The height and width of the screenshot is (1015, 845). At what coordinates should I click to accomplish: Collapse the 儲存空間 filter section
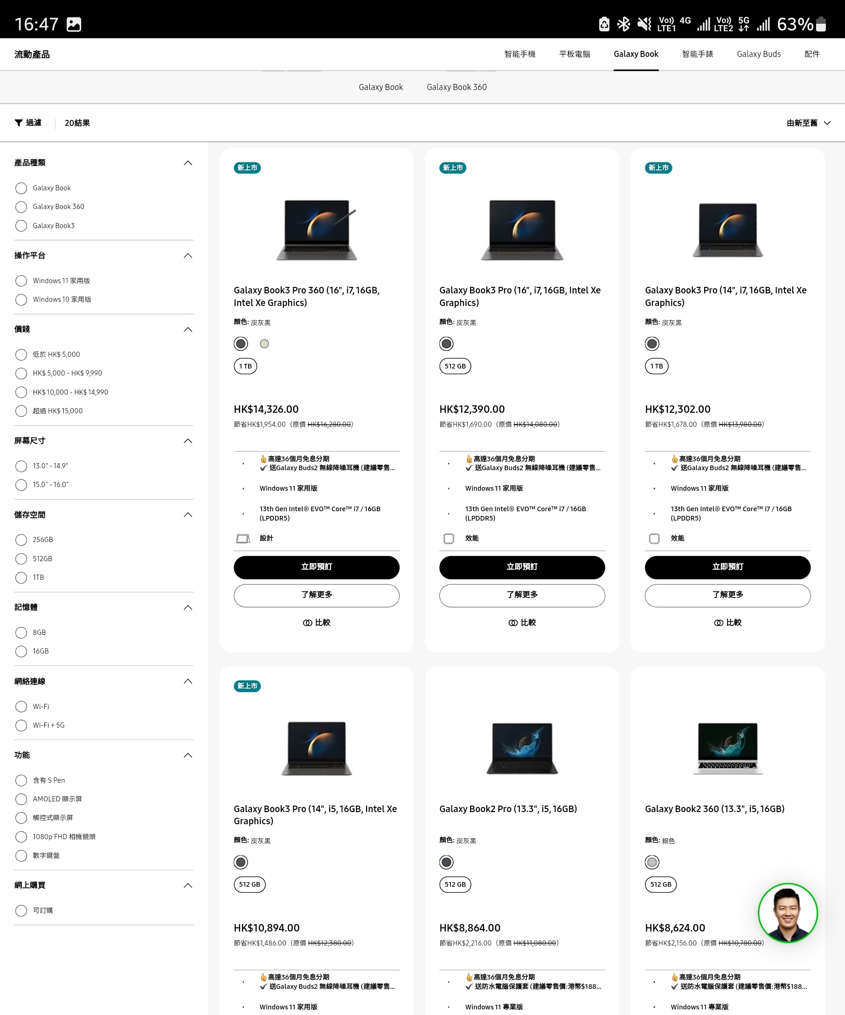[188, 515]
